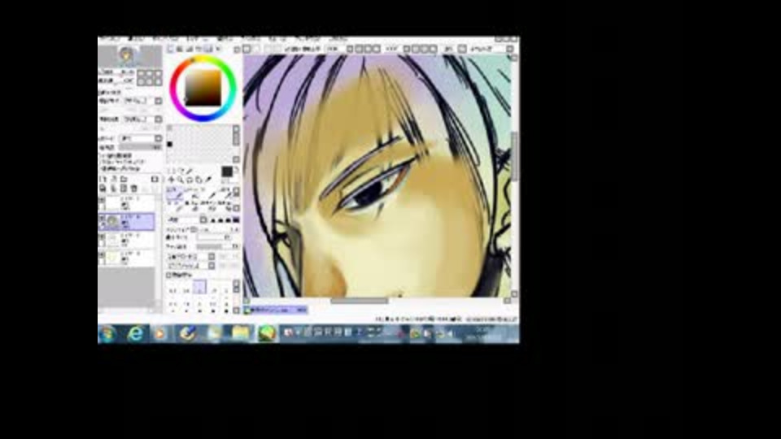The height and width of the screenshot is (439, 781).
Task: Pick the black swatch in swatches panel
Action: [x=170, y=145]
